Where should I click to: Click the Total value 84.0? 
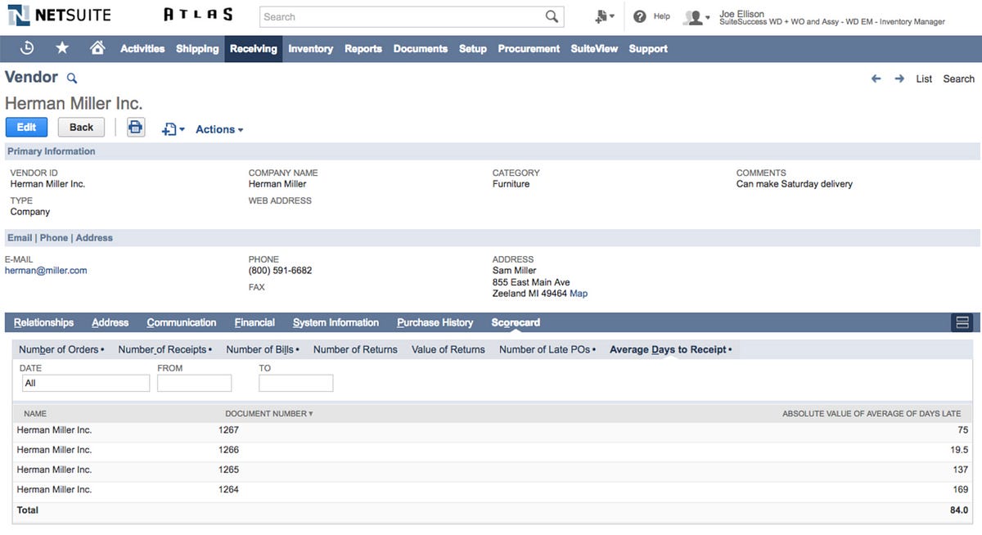pos(957,510)
